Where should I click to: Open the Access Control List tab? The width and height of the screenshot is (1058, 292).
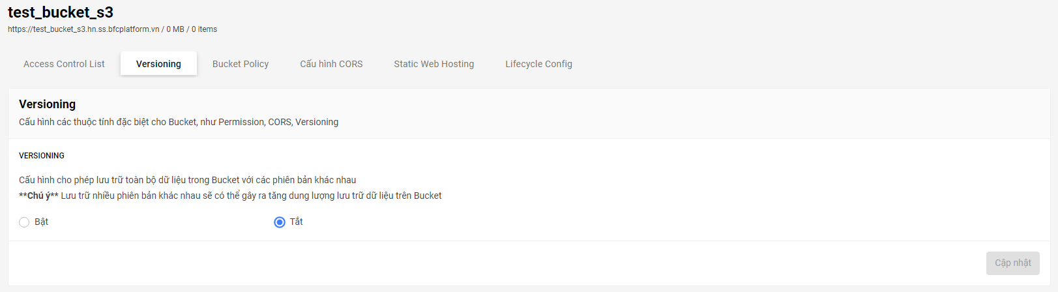(x=64, y=64)
